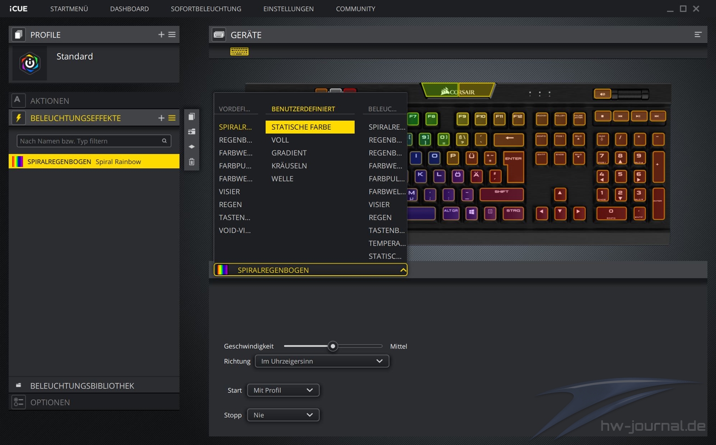The width and height of the screenshot is (716, 445).
Task: Open the Sofortbeleuchtung tab
Action: pyautogui.click(x=206, y=9)
